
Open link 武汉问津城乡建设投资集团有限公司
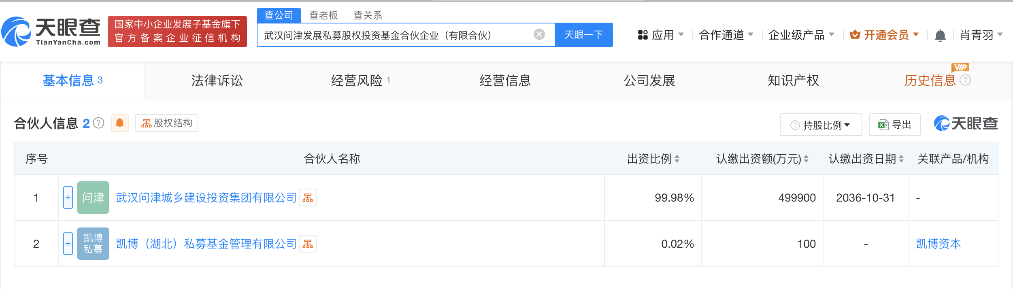(x=206, y=198)
